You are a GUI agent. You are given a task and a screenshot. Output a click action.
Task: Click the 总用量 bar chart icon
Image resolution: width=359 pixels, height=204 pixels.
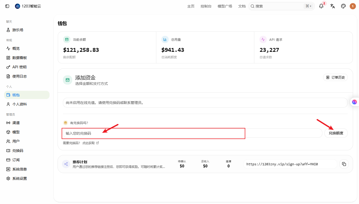tap(165, 39)
